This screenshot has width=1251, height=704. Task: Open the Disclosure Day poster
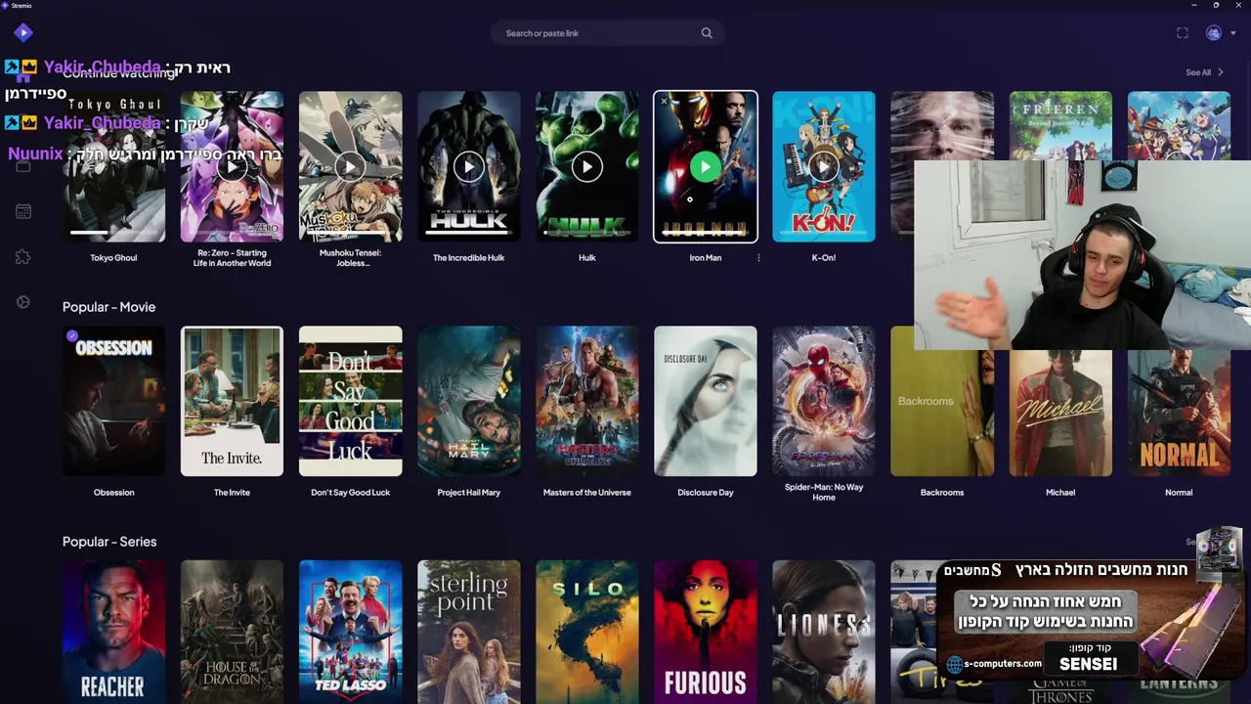click(705, 401)
